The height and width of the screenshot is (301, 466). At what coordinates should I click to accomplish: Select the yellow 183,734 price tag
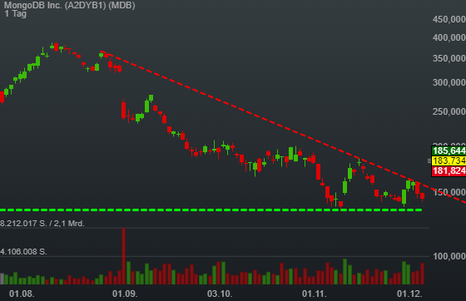[449, 160]
